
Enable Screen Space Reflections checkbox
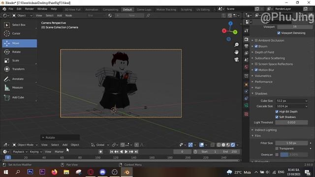coord(256,64)
